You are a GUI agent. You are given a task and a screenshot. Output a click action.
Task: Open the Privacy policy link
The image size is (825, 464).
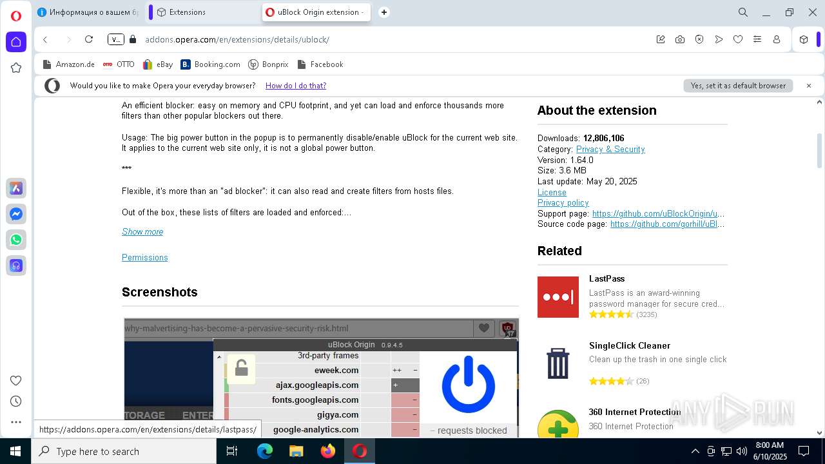(563, 203)
